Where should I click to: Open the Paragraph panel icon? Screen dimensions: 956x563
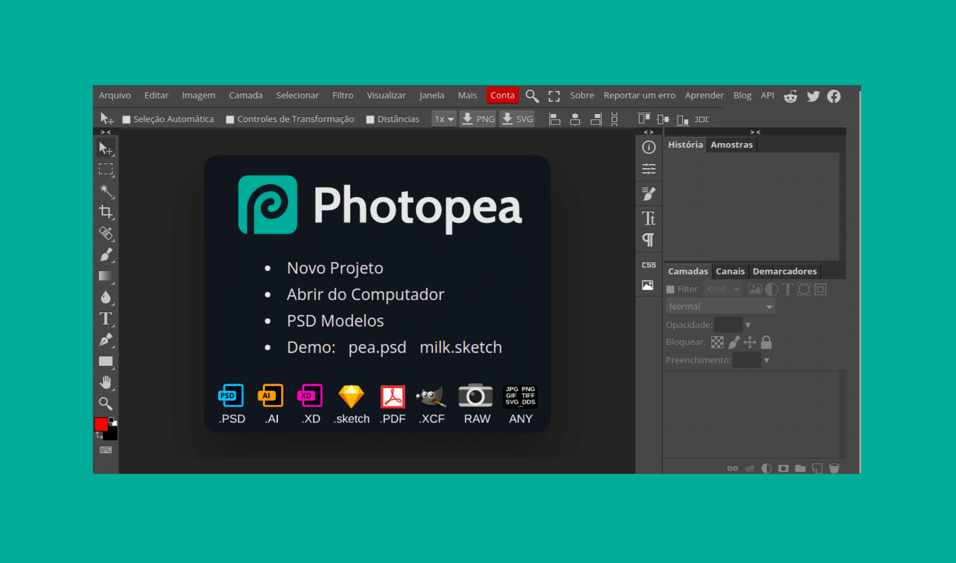(x=649, y=239)
